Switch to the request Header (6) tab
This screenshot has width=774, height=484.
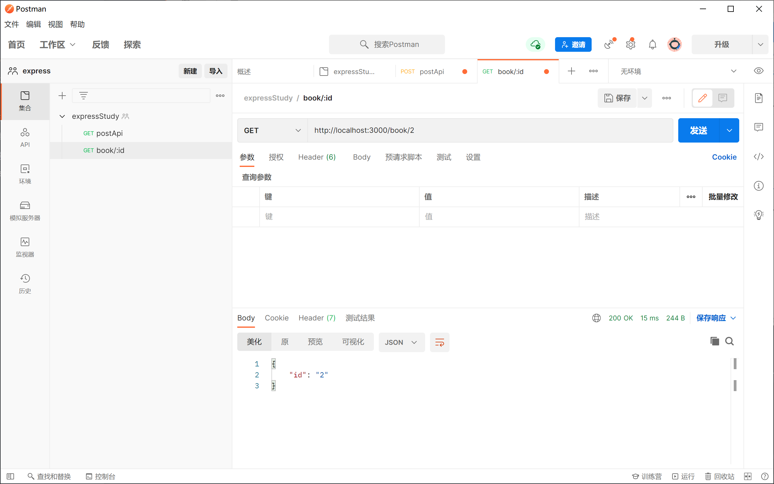317,157
